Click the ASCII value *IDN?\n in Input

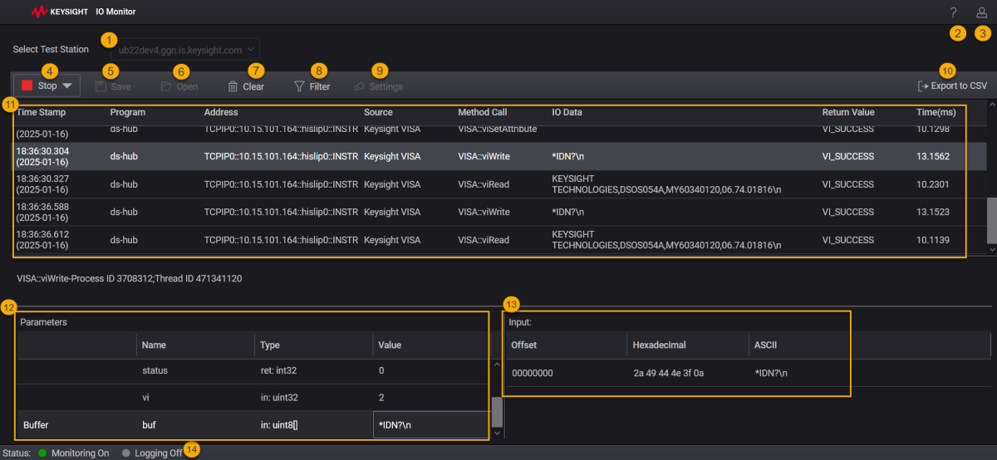(771, 373)
